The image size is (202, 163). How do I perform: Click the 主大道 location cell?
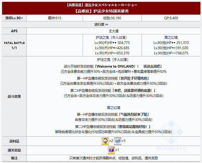point(114,31)
